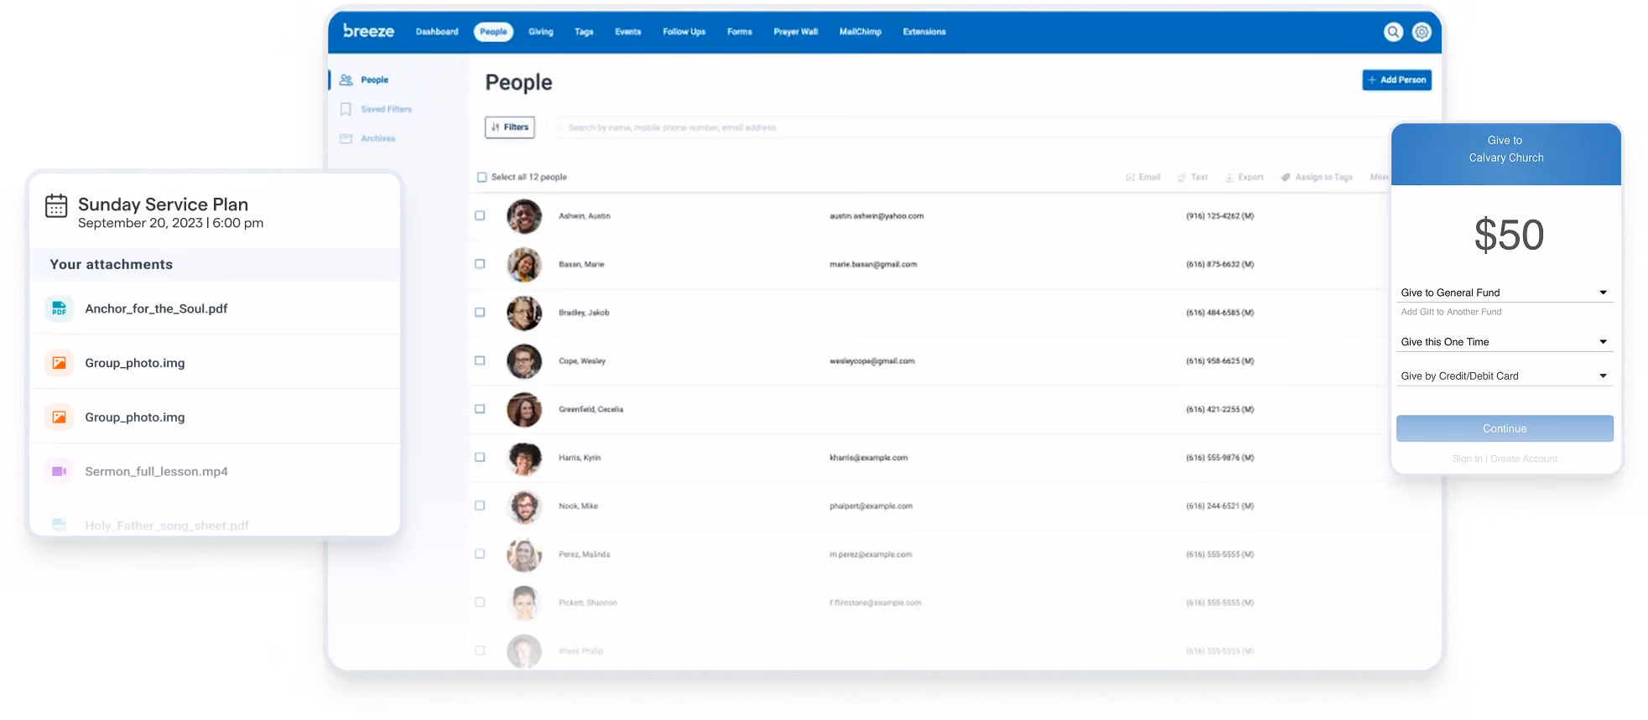Viewport: 1648px width, 720px height.
Task: Click the Breeze logo
Action: (368, 31)
